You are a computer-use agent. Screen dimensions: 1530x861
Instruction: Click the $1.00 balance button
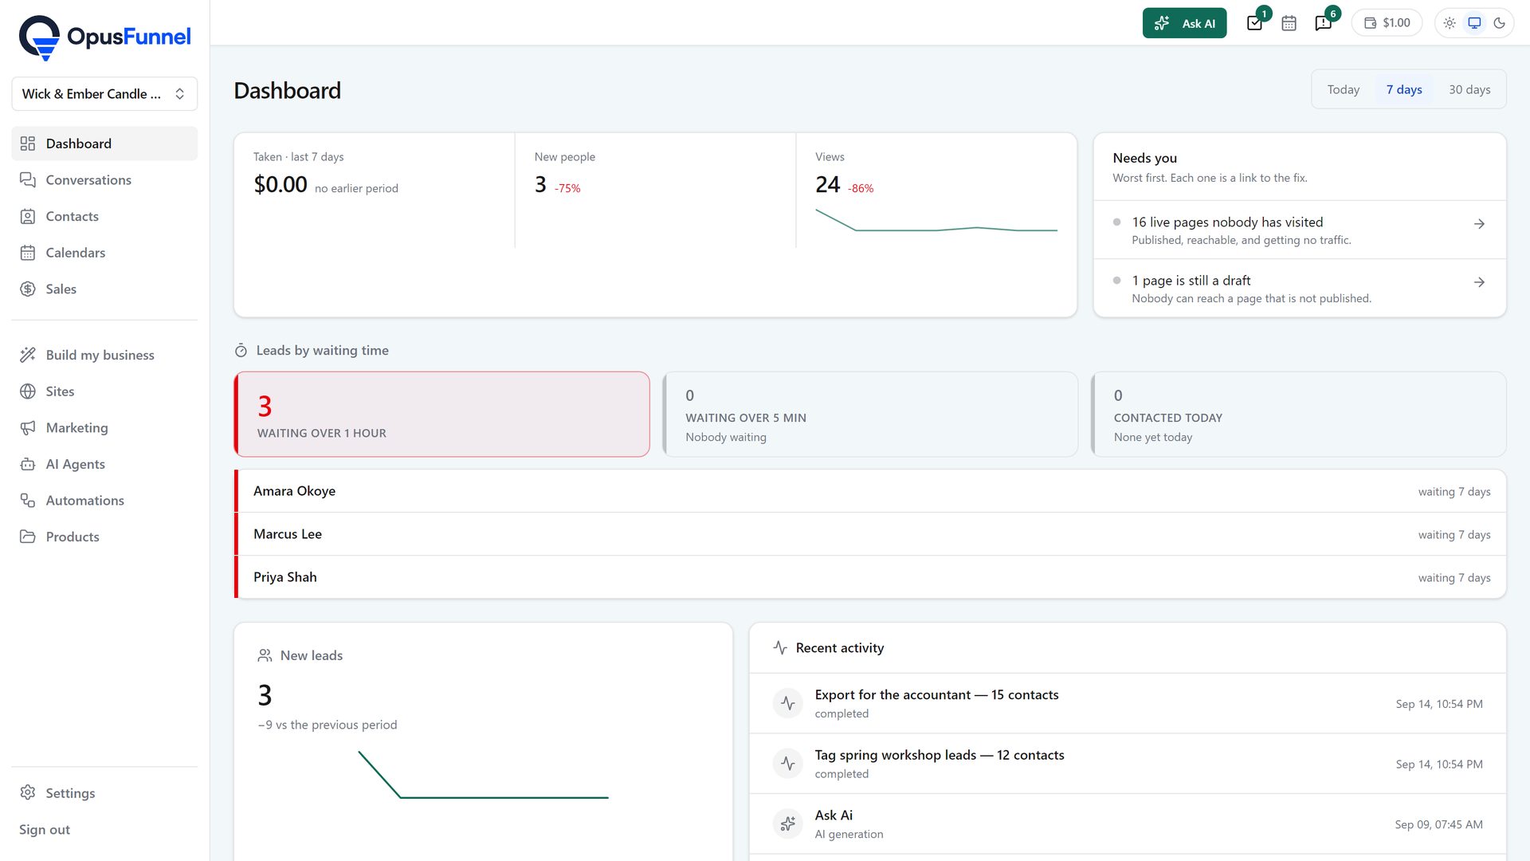(x=1387, y=23)
